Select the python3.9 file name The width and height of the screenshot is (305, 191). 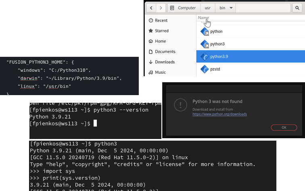(x=219, y=56)
